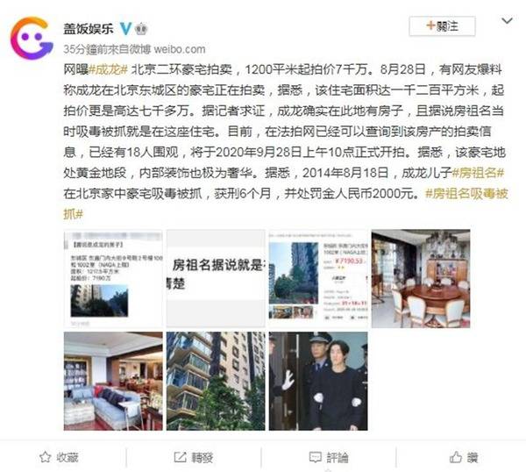
Task: Open the 房祖名据说就是 text image
Action: pos(216,279)
